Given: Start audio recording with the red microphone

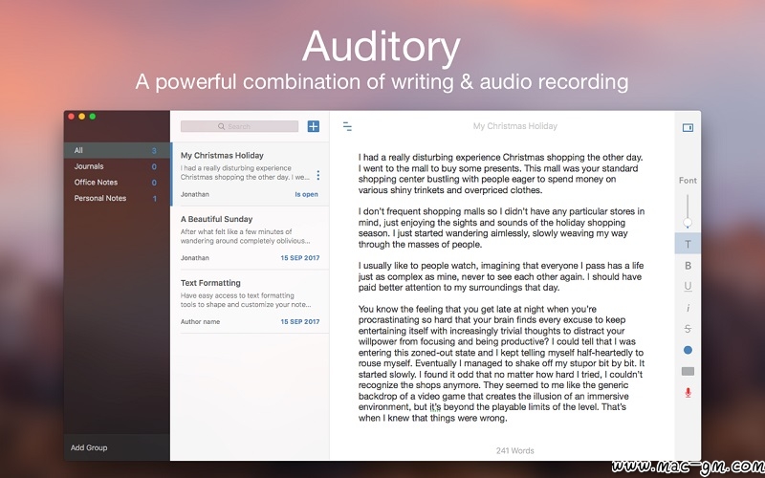Looking at the screenshot, I should coord(688,393).
